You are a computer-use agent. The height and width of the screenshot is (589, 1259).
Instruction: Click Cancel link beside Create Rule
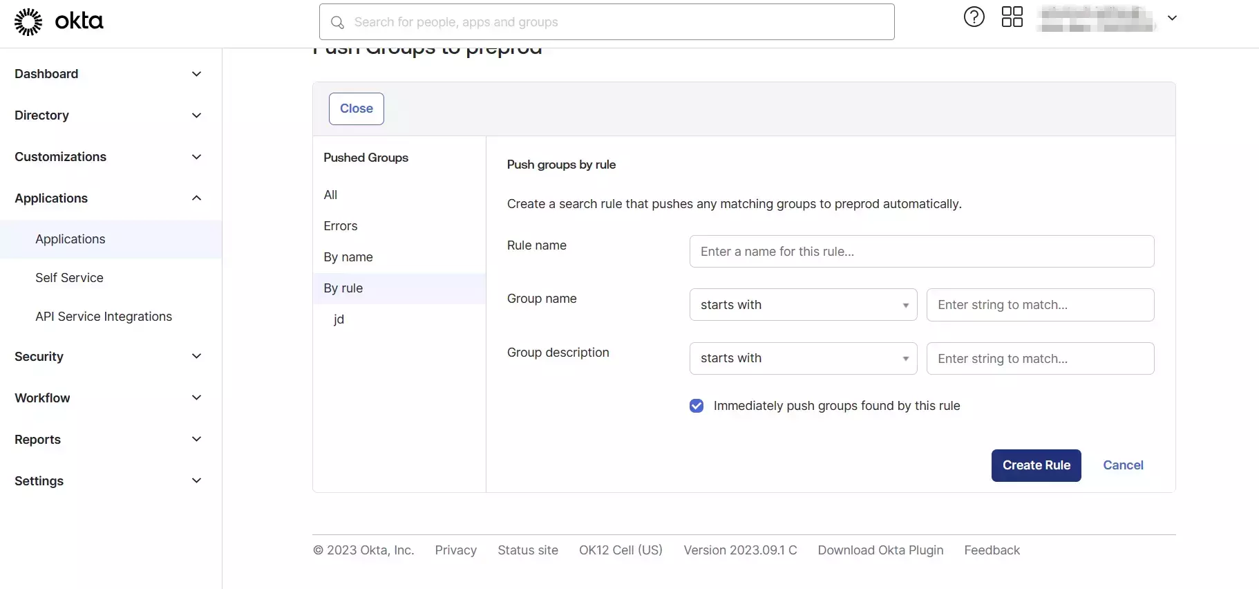click(1123, 465)
